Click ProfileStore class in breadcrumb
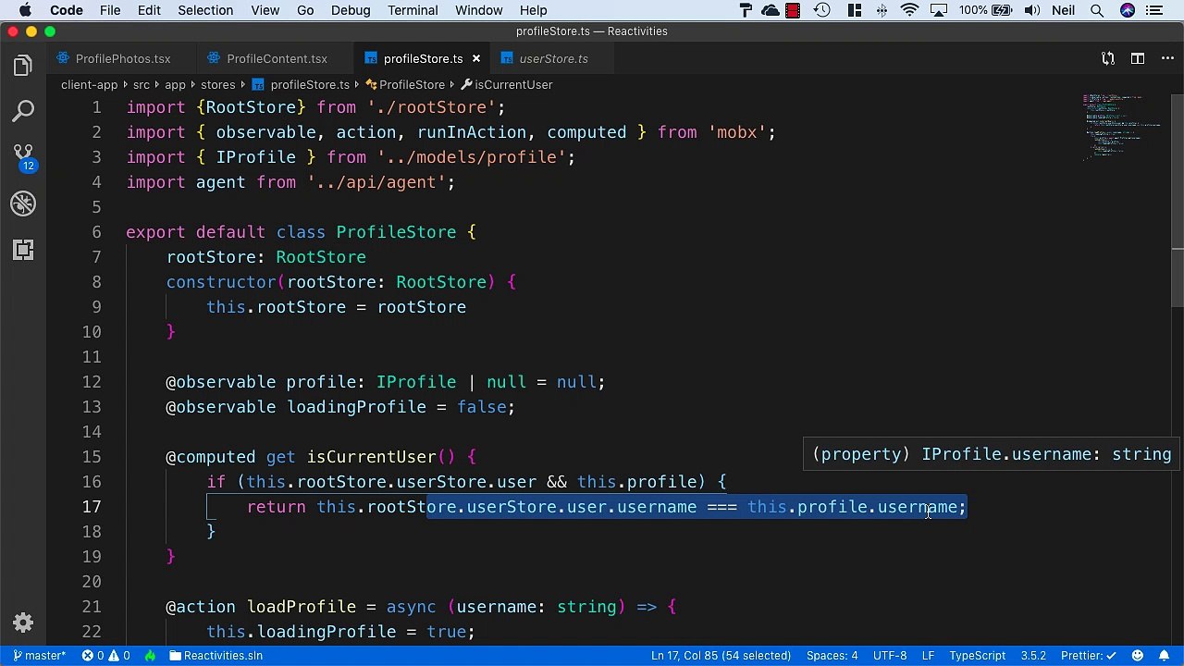This screenshot has height=666, width=1184. pyautogui.click(x=405, y=84)
